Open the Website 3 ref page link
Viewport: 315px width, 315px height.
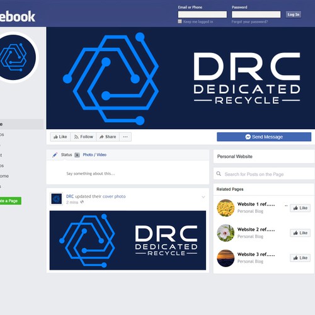click(256, 255)
